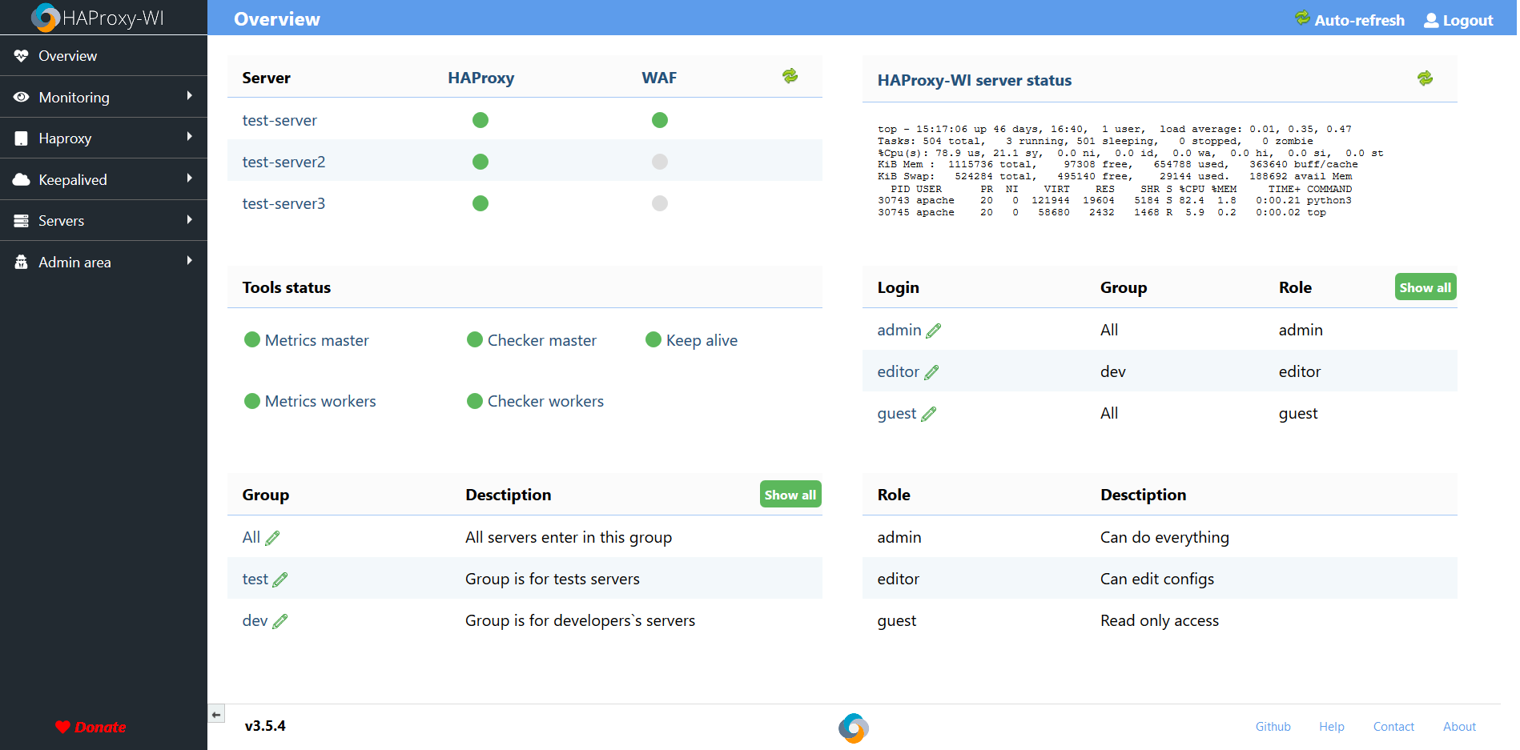Open the test-server link
Screen dimensions: 1520x750
point(279,120)
